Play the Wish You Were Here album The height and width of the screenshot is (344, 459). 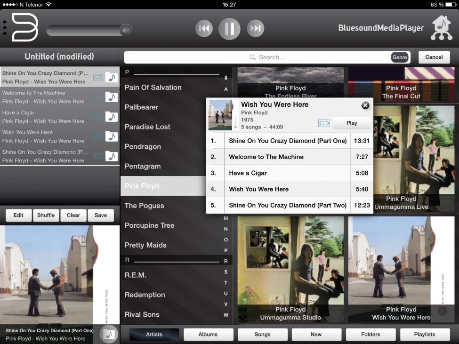(352, 123)
